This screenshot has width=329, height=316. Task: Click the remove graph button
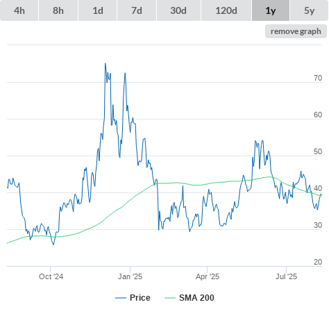click(x=296, y=31)
